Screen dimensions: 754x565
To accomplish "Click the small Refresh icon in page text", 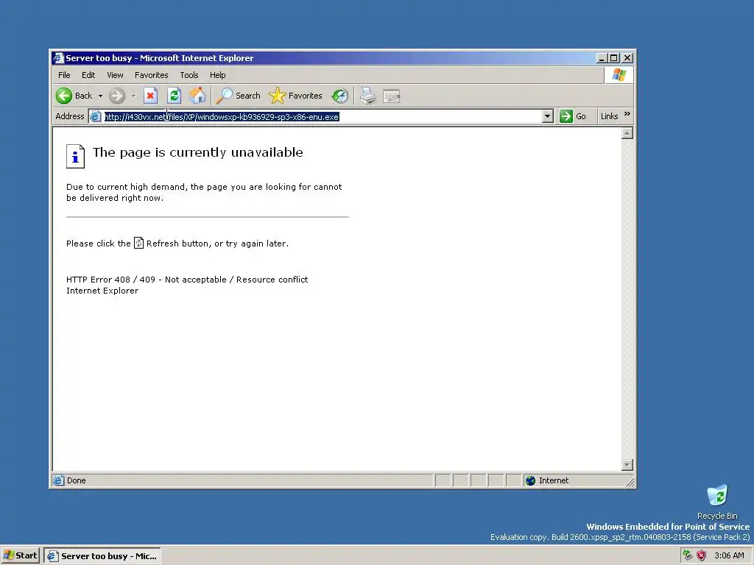I will click(x=138, y=243).
